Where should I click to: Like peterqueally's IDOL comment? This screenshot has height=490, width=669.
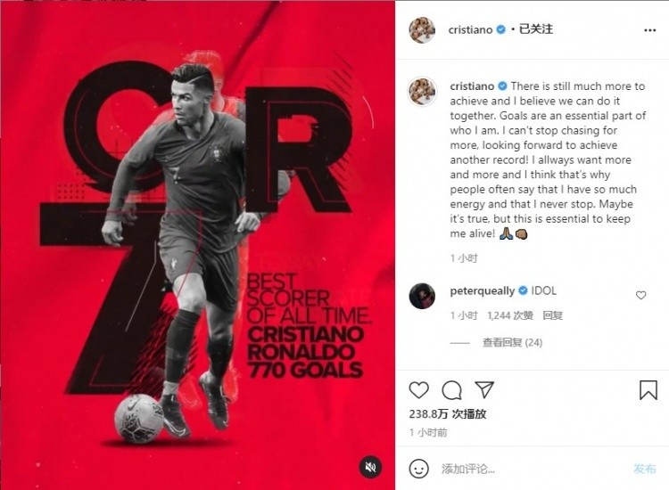pyautogui.click(x=640, y=295)
